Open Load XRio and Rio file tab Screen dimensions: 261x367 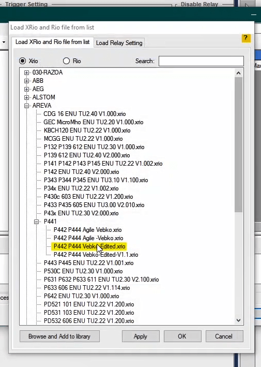pos(52,42)
